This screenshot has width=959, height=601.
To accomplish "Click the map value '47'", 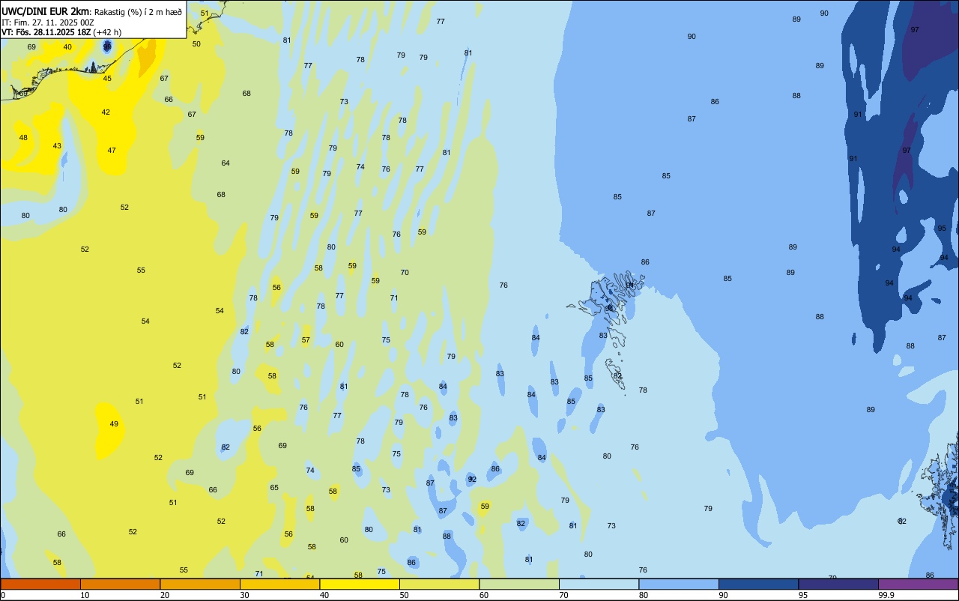I will (x=112, y=151).
